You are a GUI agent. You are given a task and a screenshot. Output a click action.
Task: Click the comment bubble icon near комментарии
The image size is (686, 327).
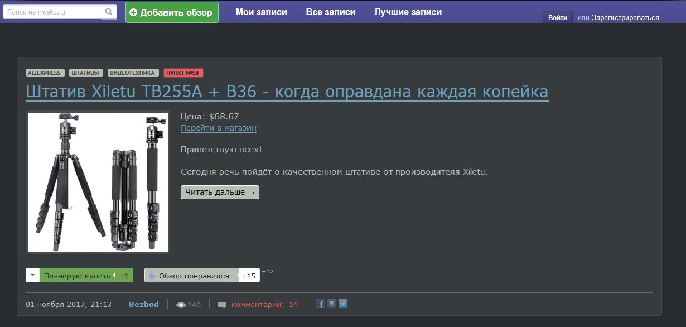click(221, 304)
